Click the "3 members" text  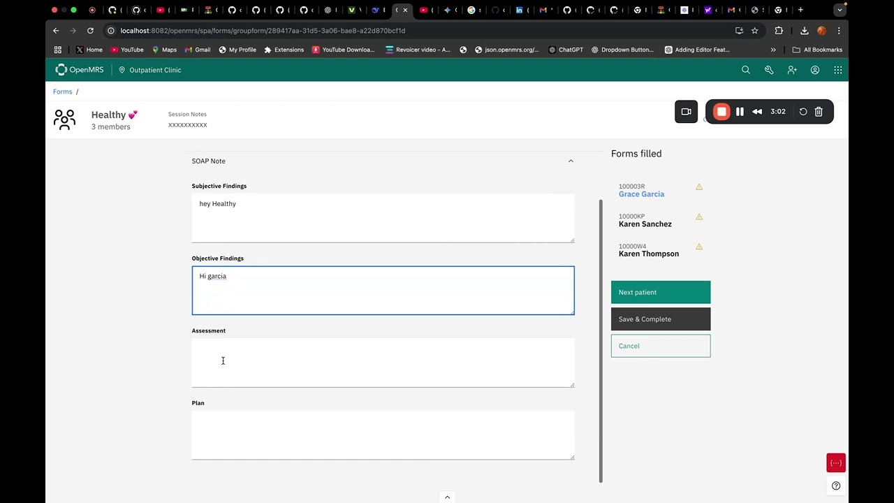110,127
